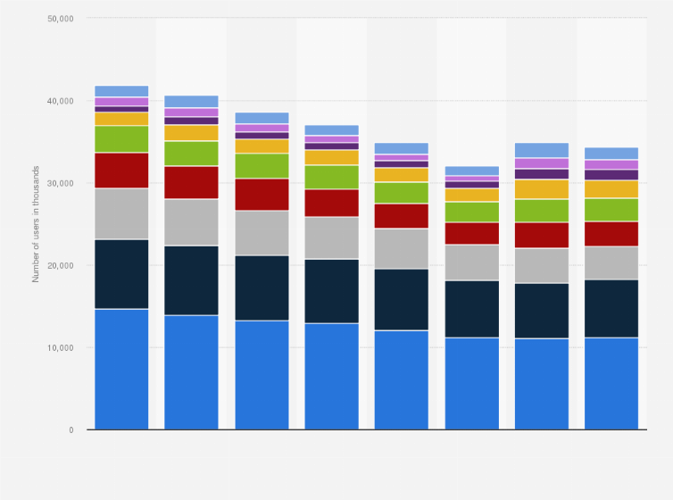Image resolution: width=673 pixels, height=500 pixels.
Task: Click the 40,000 y-axis label
Action: pyautogui.click(x=61, y=101)
